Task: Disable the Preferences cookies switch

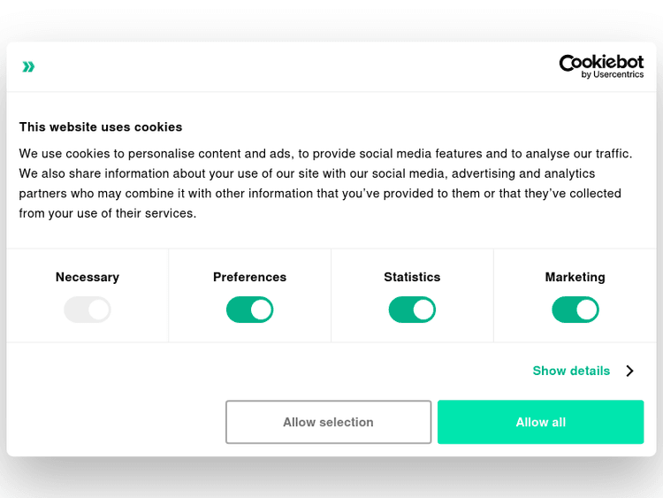Action: (250, 310)
